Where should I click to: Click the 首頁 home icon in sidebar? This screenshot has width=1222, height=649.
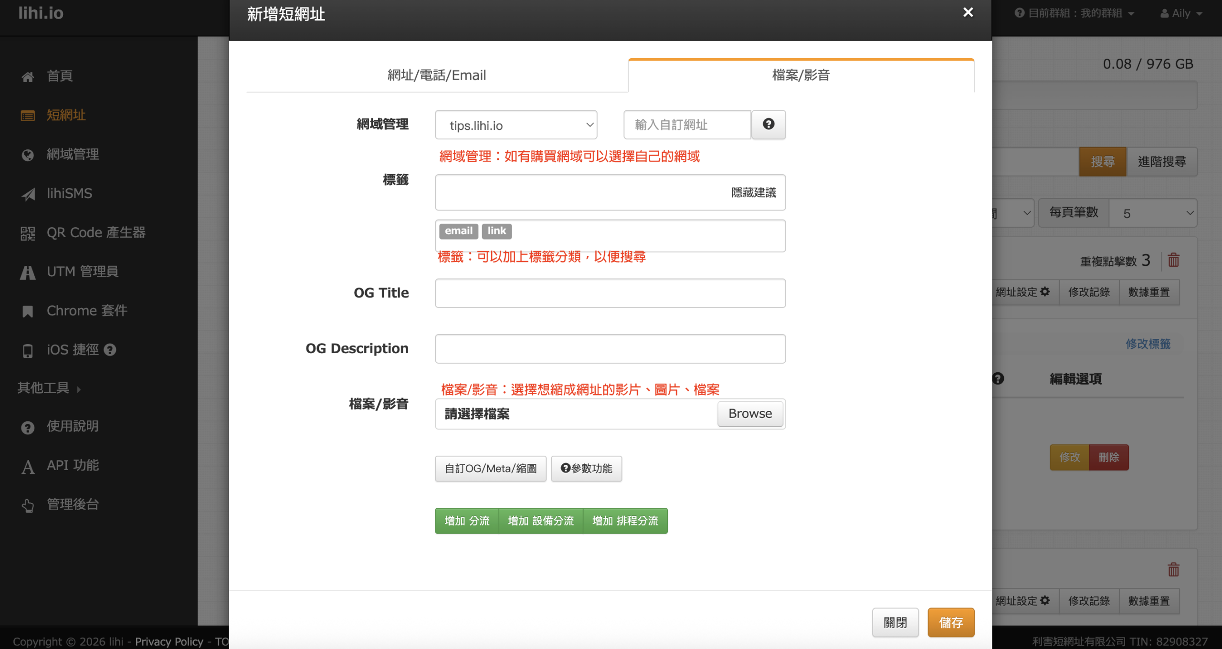coord(28,77)
